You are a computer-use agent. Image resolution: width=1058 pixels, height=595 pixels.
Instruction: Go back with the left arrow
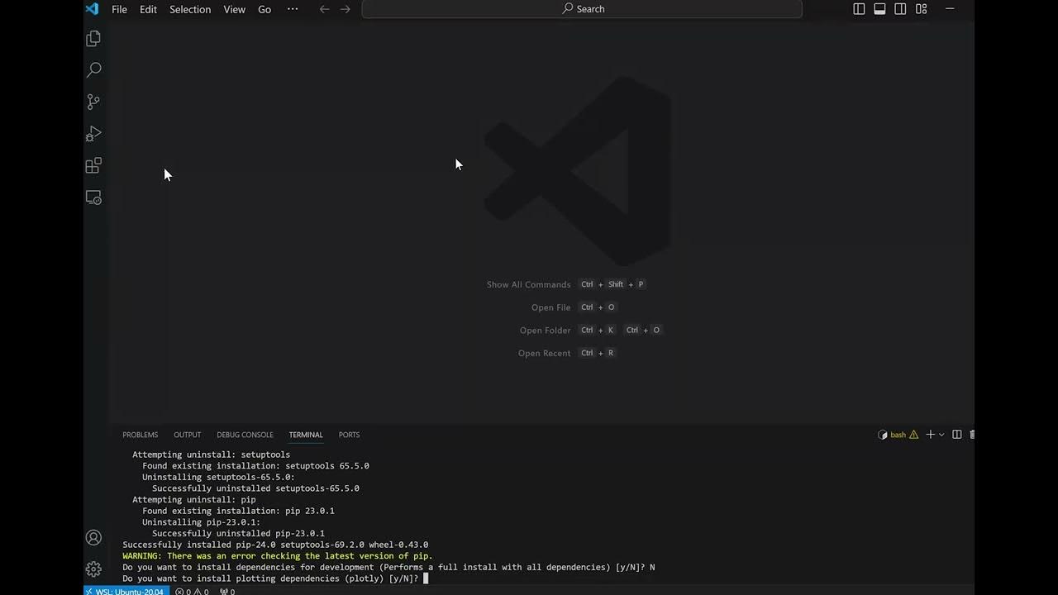324,9
